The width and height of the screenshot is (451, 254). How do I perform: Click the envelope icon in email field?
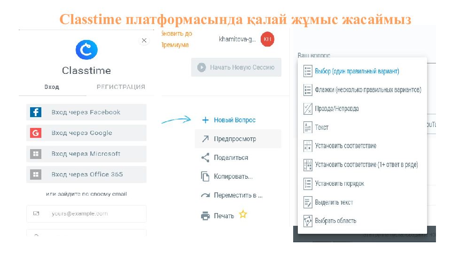36,214
